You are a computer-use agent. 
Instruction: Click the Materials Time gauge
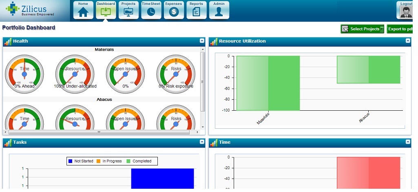(x=24, y=74)
